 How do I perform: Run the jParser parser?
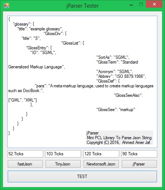(x=139, y=164)
